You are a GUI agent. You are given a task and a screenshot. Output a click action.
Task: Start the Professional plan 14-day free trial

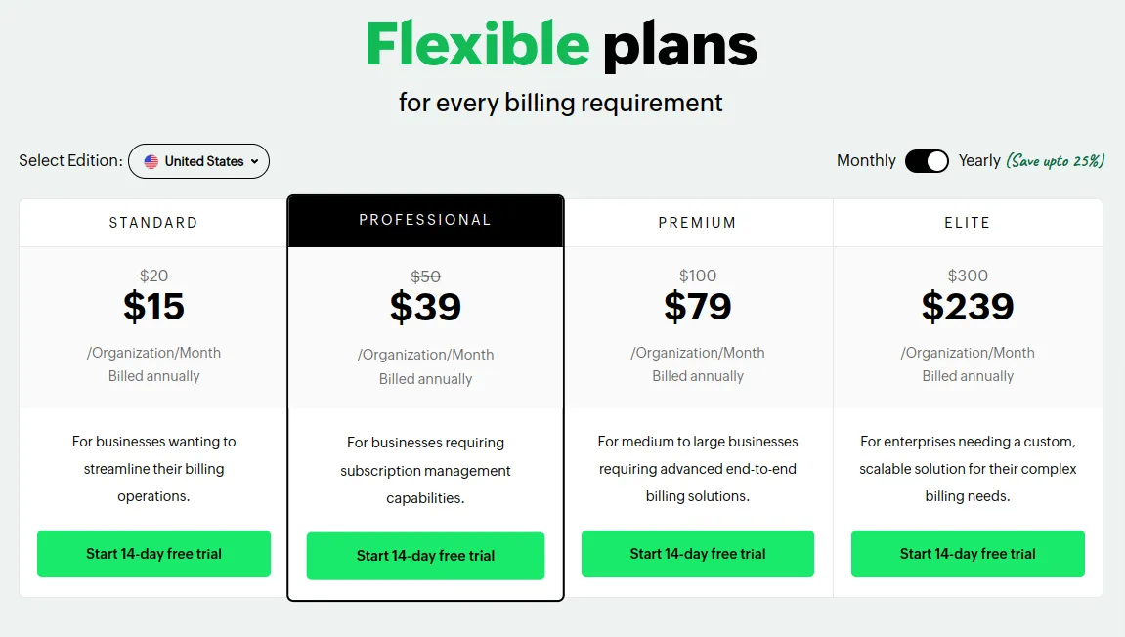(x=425, y=556)
